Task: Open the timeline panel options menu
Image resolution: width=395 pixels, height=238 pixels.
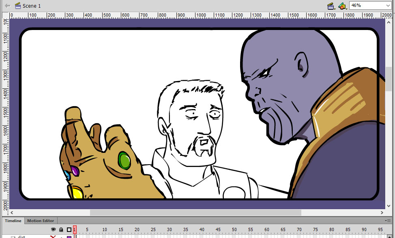Action: point(387,221)
